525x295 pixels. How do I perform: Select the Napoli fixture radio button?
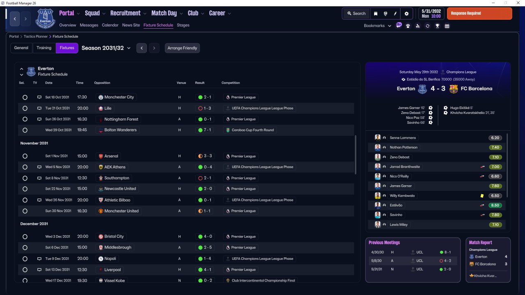25,259
